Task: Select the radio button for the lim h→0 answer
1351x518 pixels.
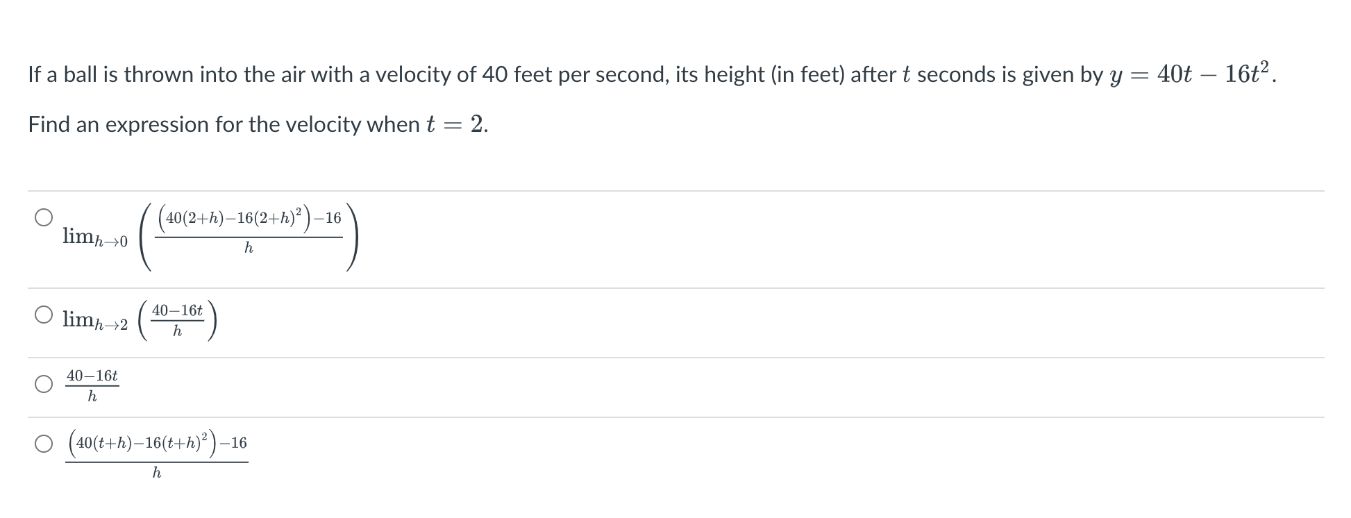Action: (x=44, y=217)
